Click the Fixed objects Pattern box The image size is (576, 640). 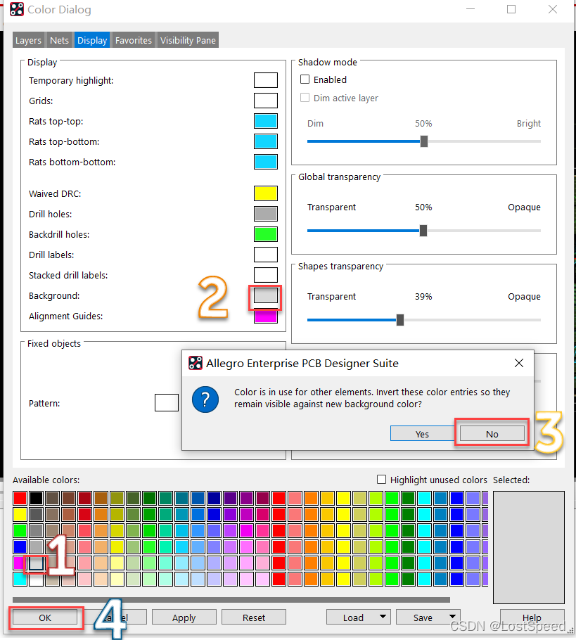pos(167,403)
